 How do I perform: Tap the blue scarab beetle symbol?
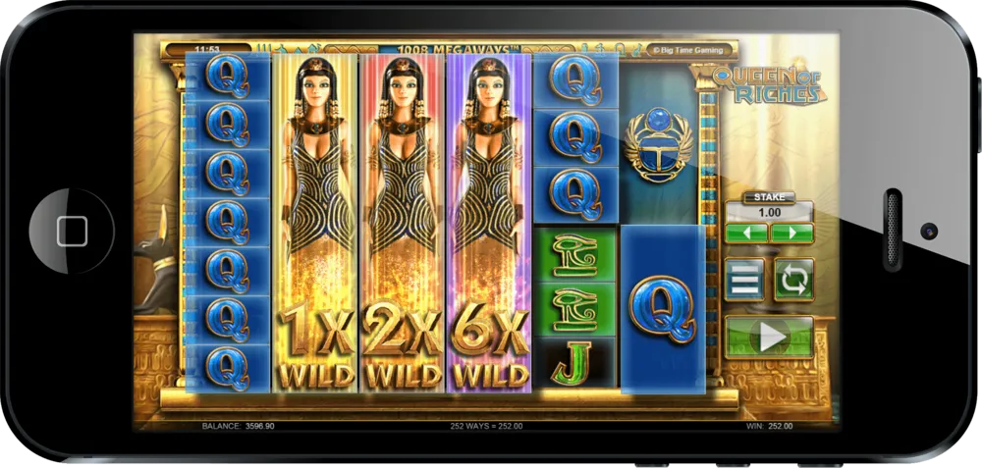point(659,144)
